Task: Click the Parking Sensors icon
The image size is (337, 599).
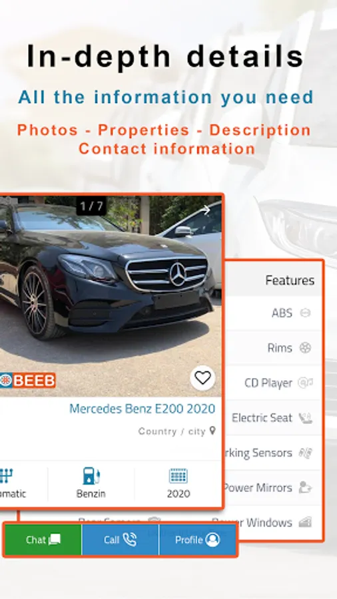Action: [305, 453]
